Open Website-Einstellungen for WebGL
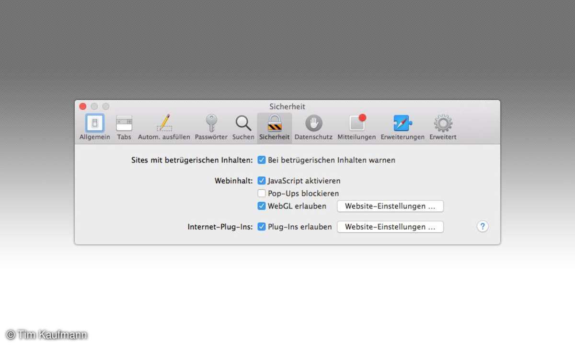Viewport: 575px width, 345px height. click(391, 206)
